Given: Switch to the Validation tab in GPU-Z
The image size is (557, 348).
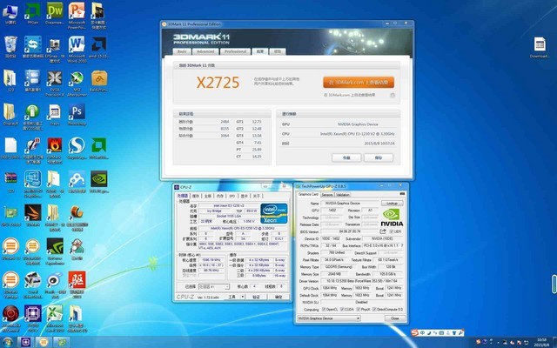Looking at the screenshot, I should point(342,195).
